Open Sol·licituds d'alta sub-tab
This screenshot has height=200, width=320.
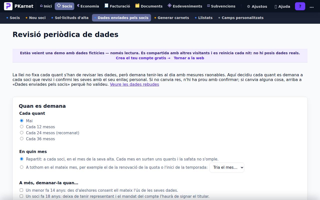point(70,18)
